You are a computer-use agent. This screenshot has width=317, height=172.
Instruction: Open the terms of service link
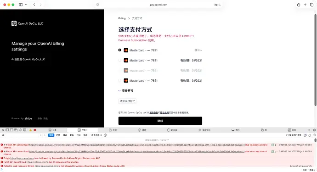[153, 113]
